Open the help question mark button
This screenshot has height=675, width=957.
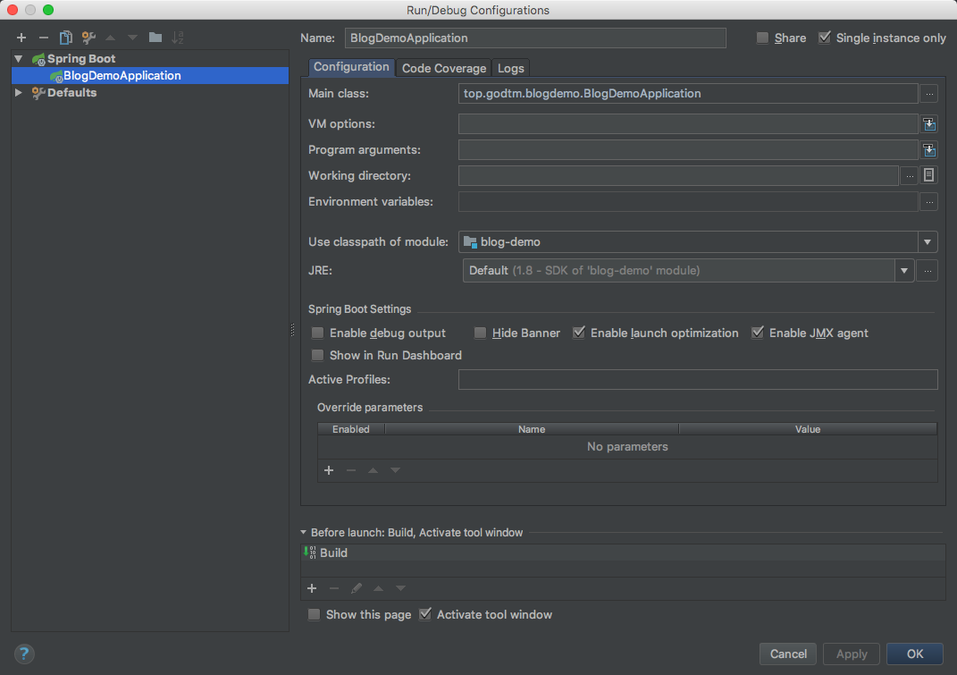pos(24,654)
